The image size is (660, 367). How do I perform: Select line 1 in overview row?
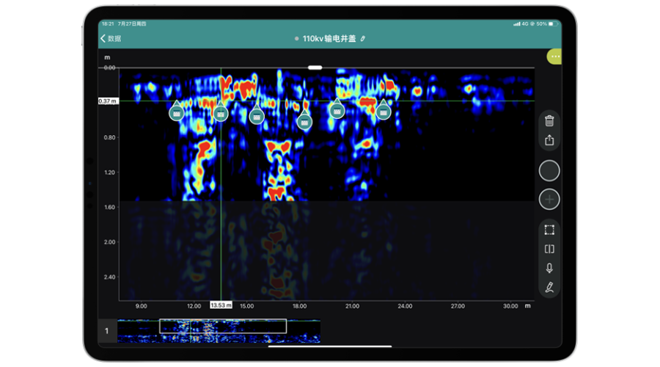point(106,331)
